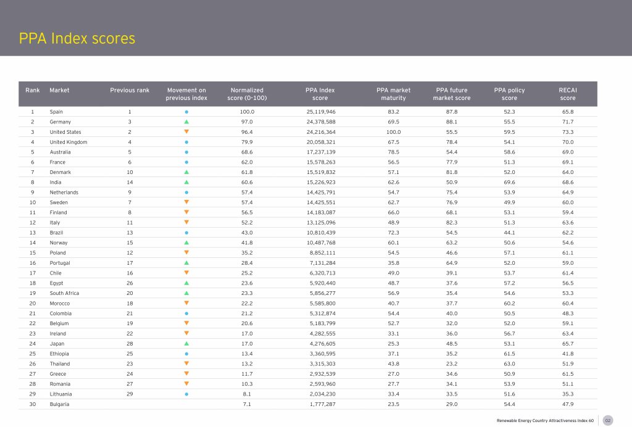Click the PPA Index score "1,777,287"
This screenshot has width=632, height=427.
[x=322, y=404]
